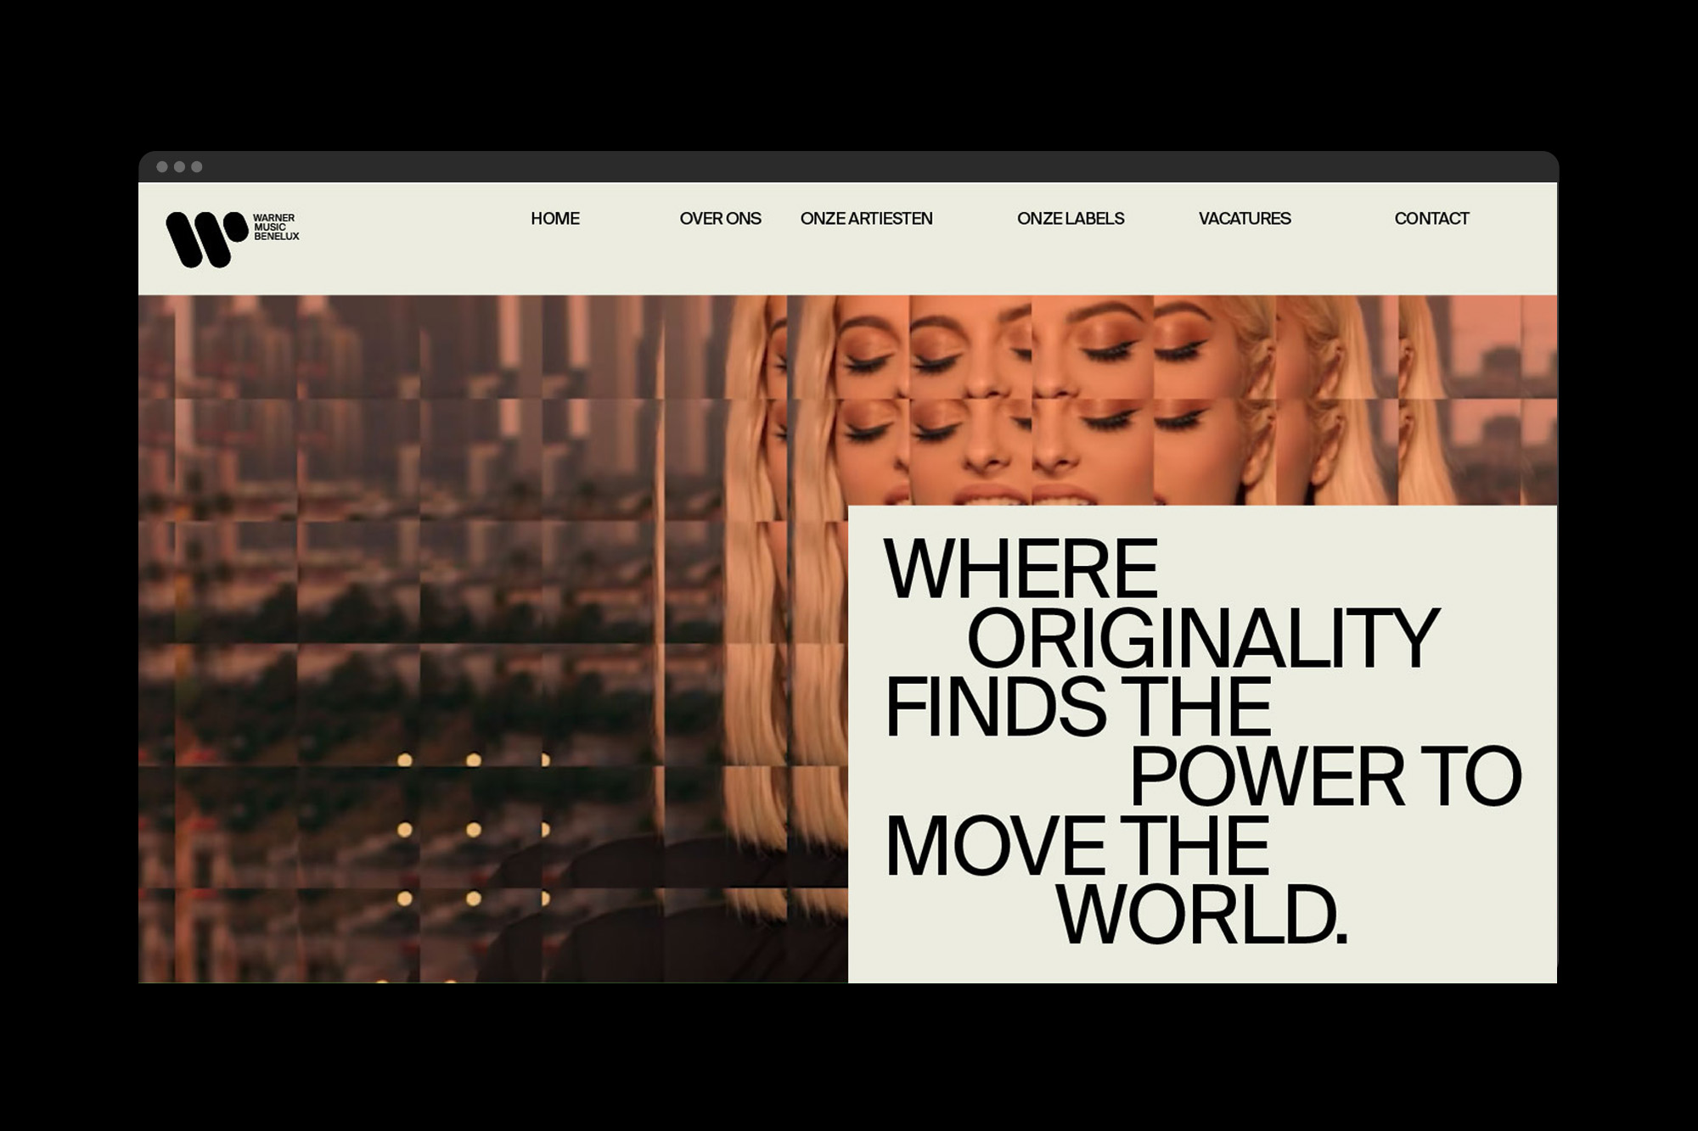The image size is (1698, 1131).
Task: Open ONZE ARTIESTEN in the navigation
Action: [866, 219]
